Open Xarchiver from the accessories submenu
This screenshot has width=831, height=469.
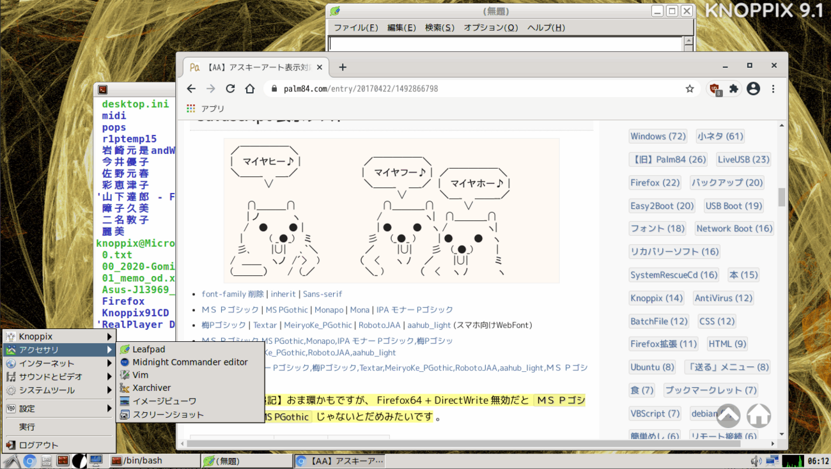pyautogui.click(x=151, y=388)
